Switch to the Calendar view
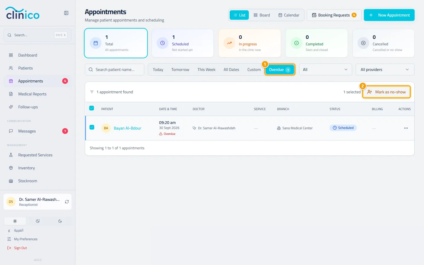 click(289, 15)
